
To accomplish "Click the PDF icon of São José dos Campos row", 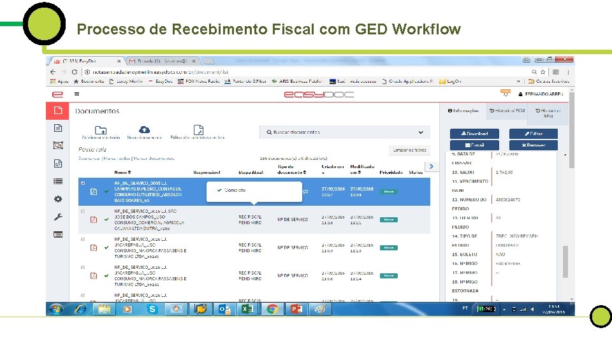I will coord(94,220).
